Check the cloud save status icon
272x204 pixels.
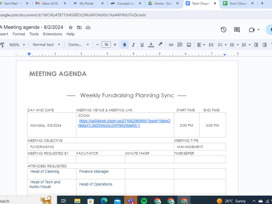coord(88,27)
